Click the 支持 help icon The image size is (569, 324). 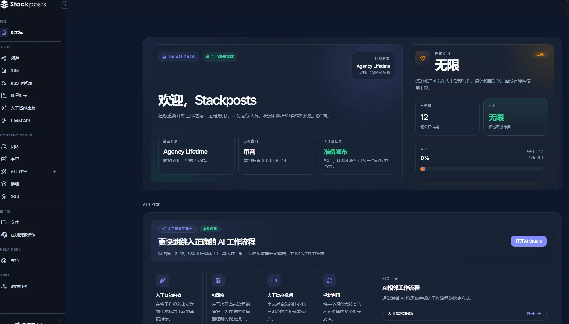pos(4,261)
